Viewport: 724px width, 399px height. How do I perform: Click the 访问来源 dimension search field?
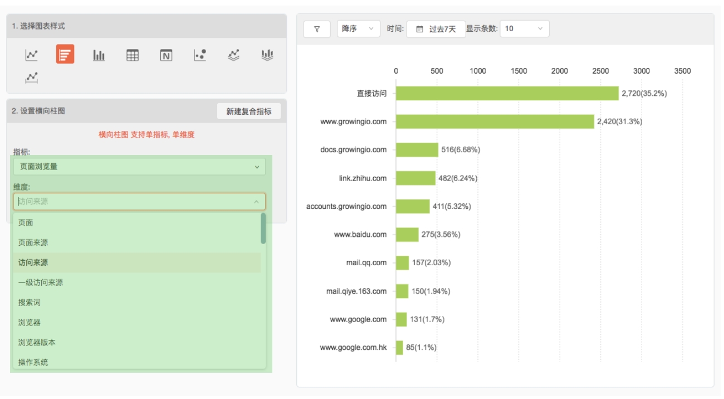tap(134, 202)
